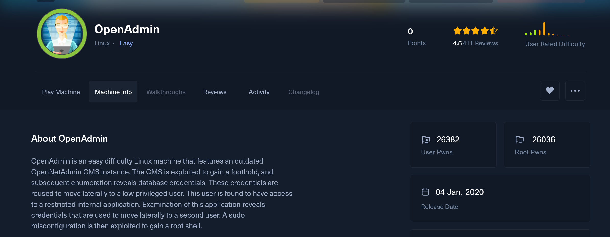
Task: Open the three-dots more options menu
Action: point(575,91)
